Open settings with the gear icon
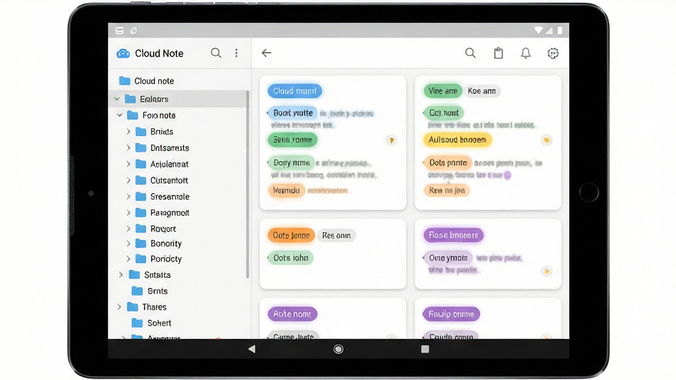The height and width of the screenshot is (380, 676). coord(553,53)
